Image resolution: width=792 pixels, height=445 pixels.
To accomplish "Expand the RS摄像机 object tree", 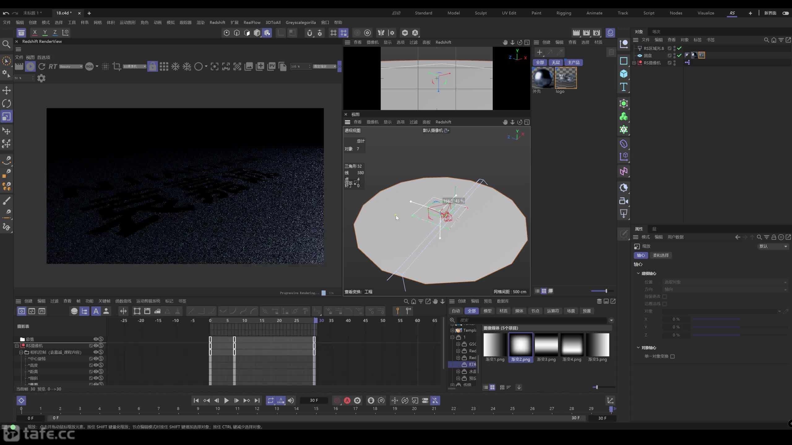I will tap(634, 63).
